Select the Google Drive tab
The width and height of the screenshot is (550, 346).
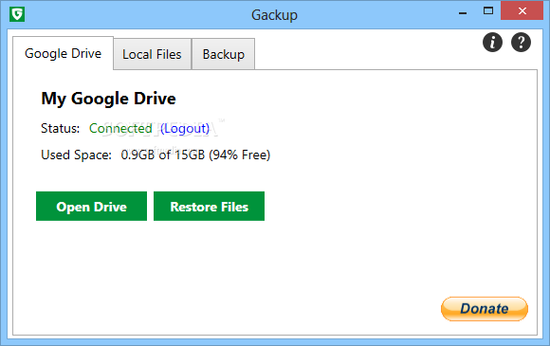click(x=64, y=53)
